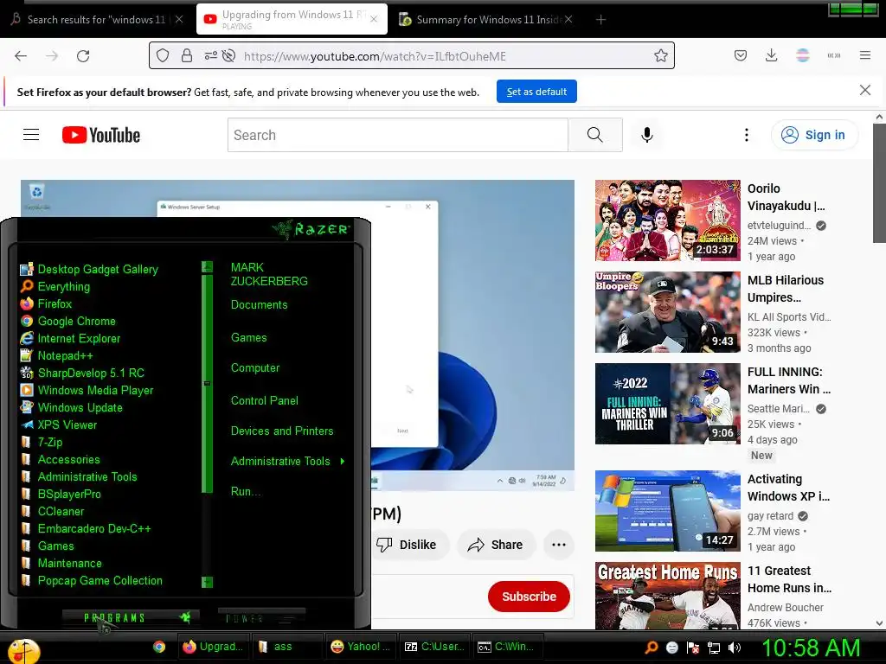
Task: Click the PROGRAMS button in start menu
Action: click(x=131, y=617)
